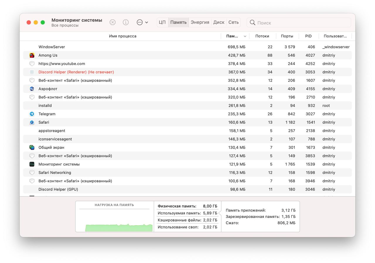Screen dimensions: 375x263
Task: Select the Discord Helper (GPU) process row
Action: point(187,189)
